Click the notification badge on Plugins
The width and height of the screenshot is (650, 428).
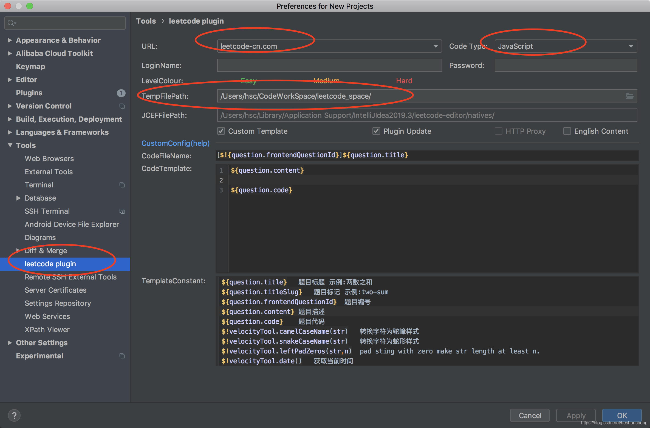(121, 93)
